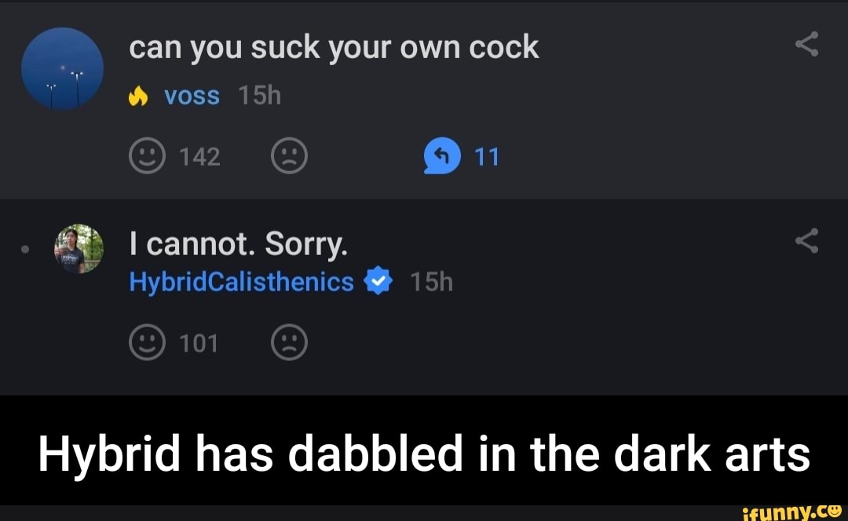848x521 pixels.
Task: Open the ifunny.co watermark logo
Action: (791, 512)
